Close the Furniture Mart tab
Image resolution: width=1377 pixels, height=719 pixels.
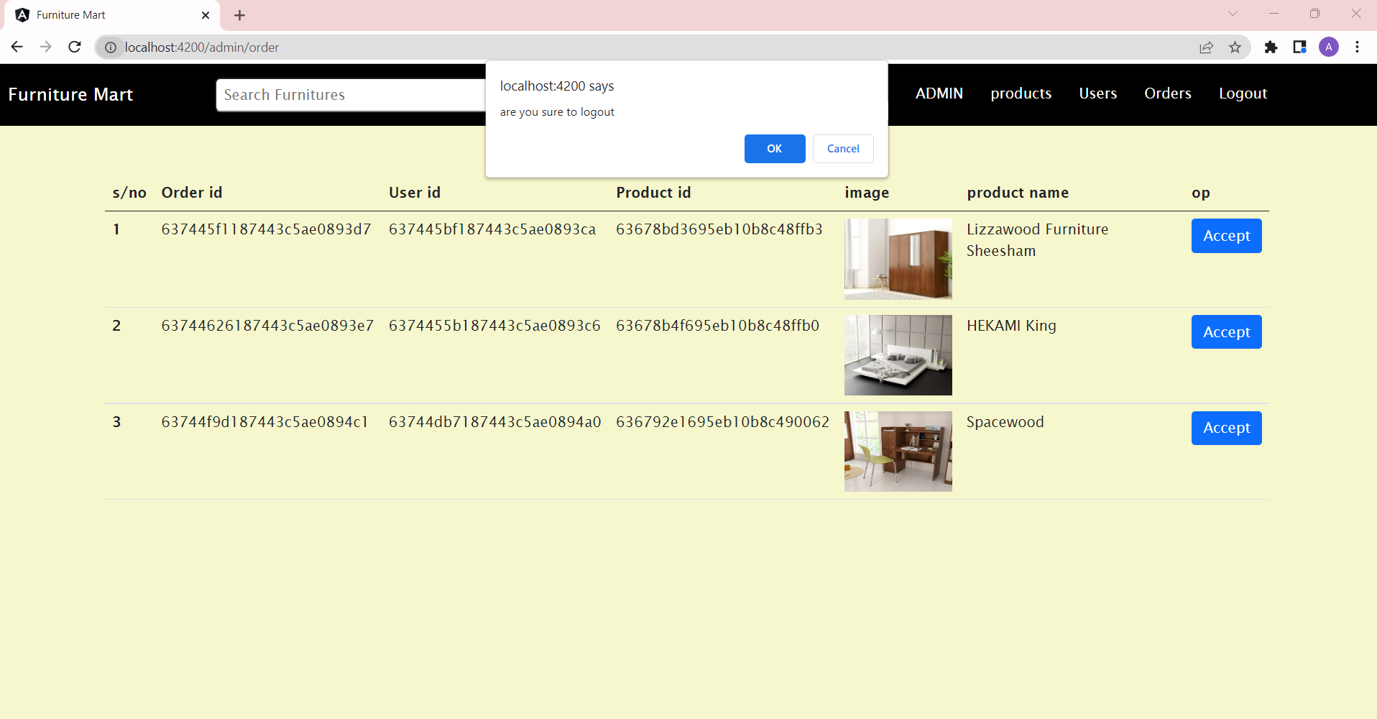pos(206,15)
